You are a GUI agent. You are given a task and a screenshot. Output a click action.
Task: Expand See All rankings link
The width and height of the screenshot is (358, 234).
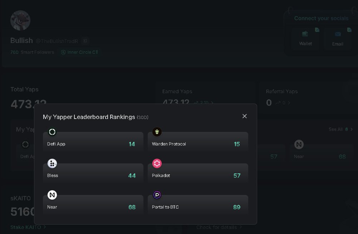point(340,129)
